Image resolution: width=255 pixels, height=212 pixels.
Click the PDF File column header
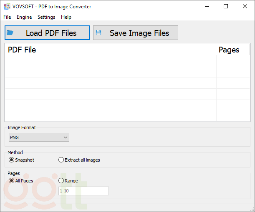click(111, 50)
